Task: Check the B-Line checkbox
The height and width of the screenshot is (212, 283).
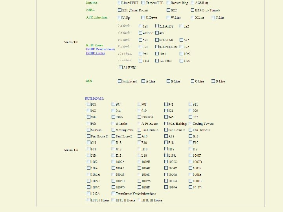Action: [x=168, y=81]
